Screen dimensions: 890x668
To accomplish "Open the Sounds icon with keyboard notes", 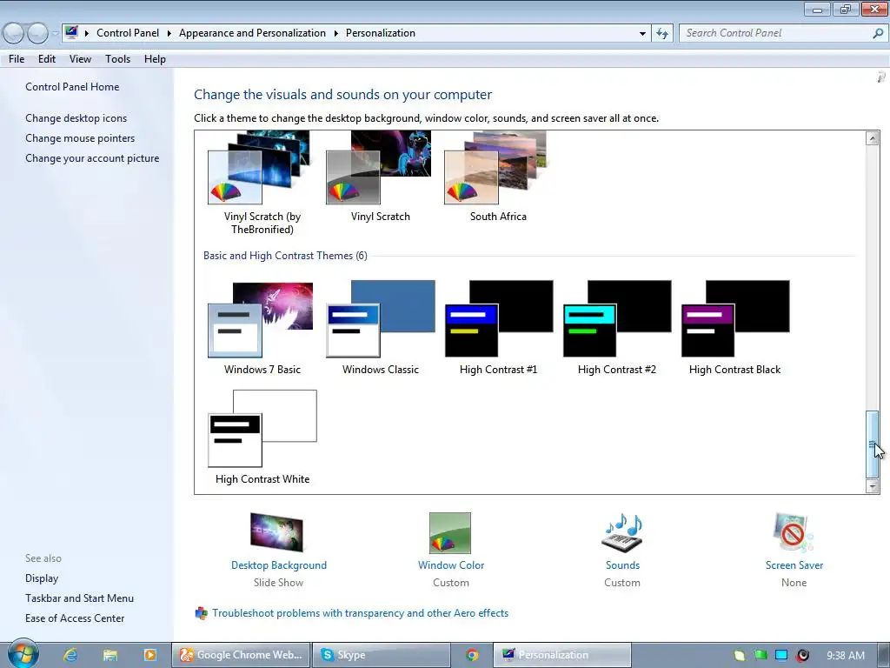I will click(x=622, y=533).
